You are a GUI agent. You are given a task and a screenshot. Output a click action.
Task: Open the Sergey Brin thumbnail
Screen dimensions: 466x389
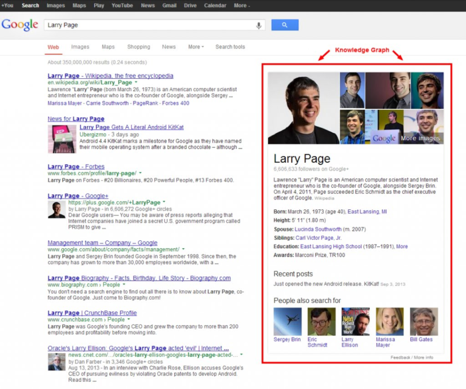287,322
